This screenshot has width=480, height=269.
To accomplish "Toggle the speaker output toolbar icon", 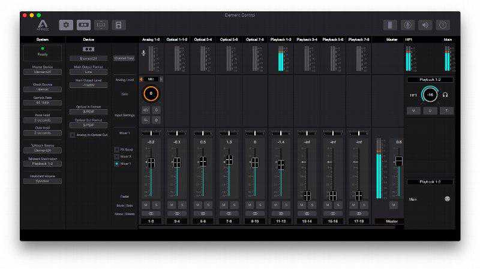I will pos(425,25).
